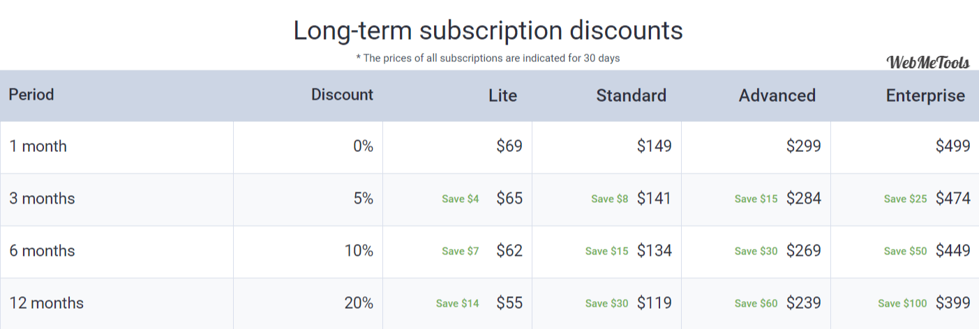
Task: Click the $65 Lite 3-month price
Action: pyautogui.click(x=509, y=199)
